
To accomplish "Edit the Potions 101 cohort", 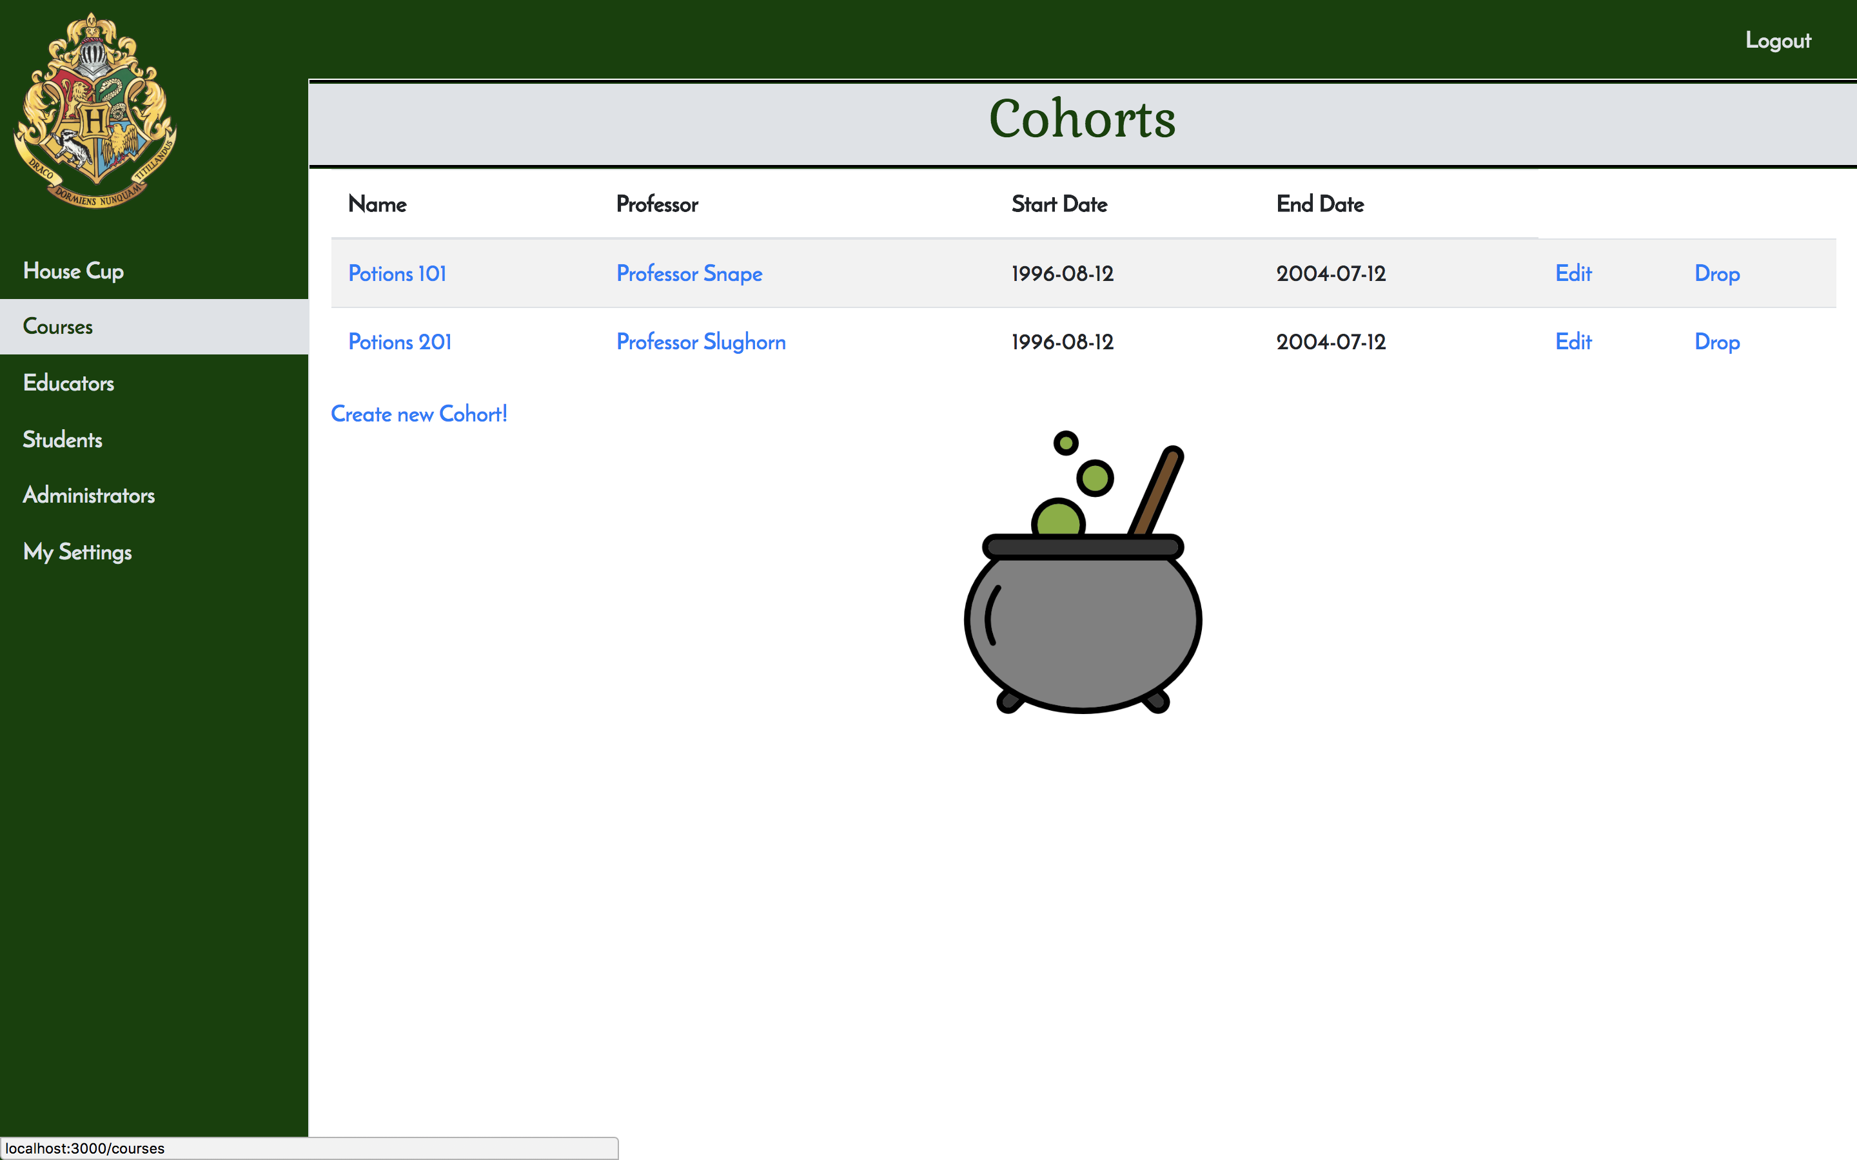I will pyautogui.click(x=1573, y=274).
